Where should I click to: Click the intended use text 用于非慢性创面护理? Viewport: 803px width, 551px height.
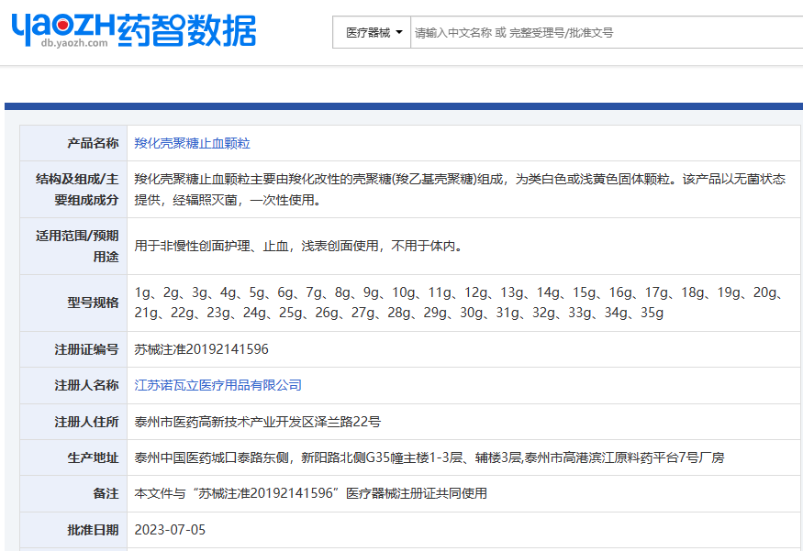point(297,246)
